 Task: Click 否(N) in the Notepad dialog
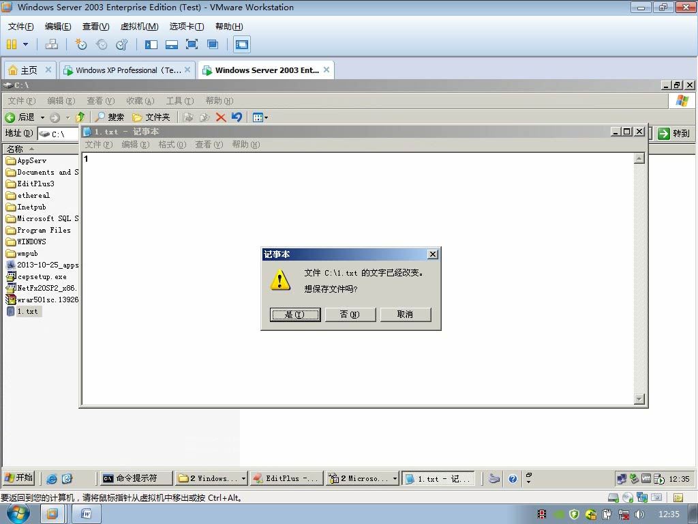[x=350, y=314]
